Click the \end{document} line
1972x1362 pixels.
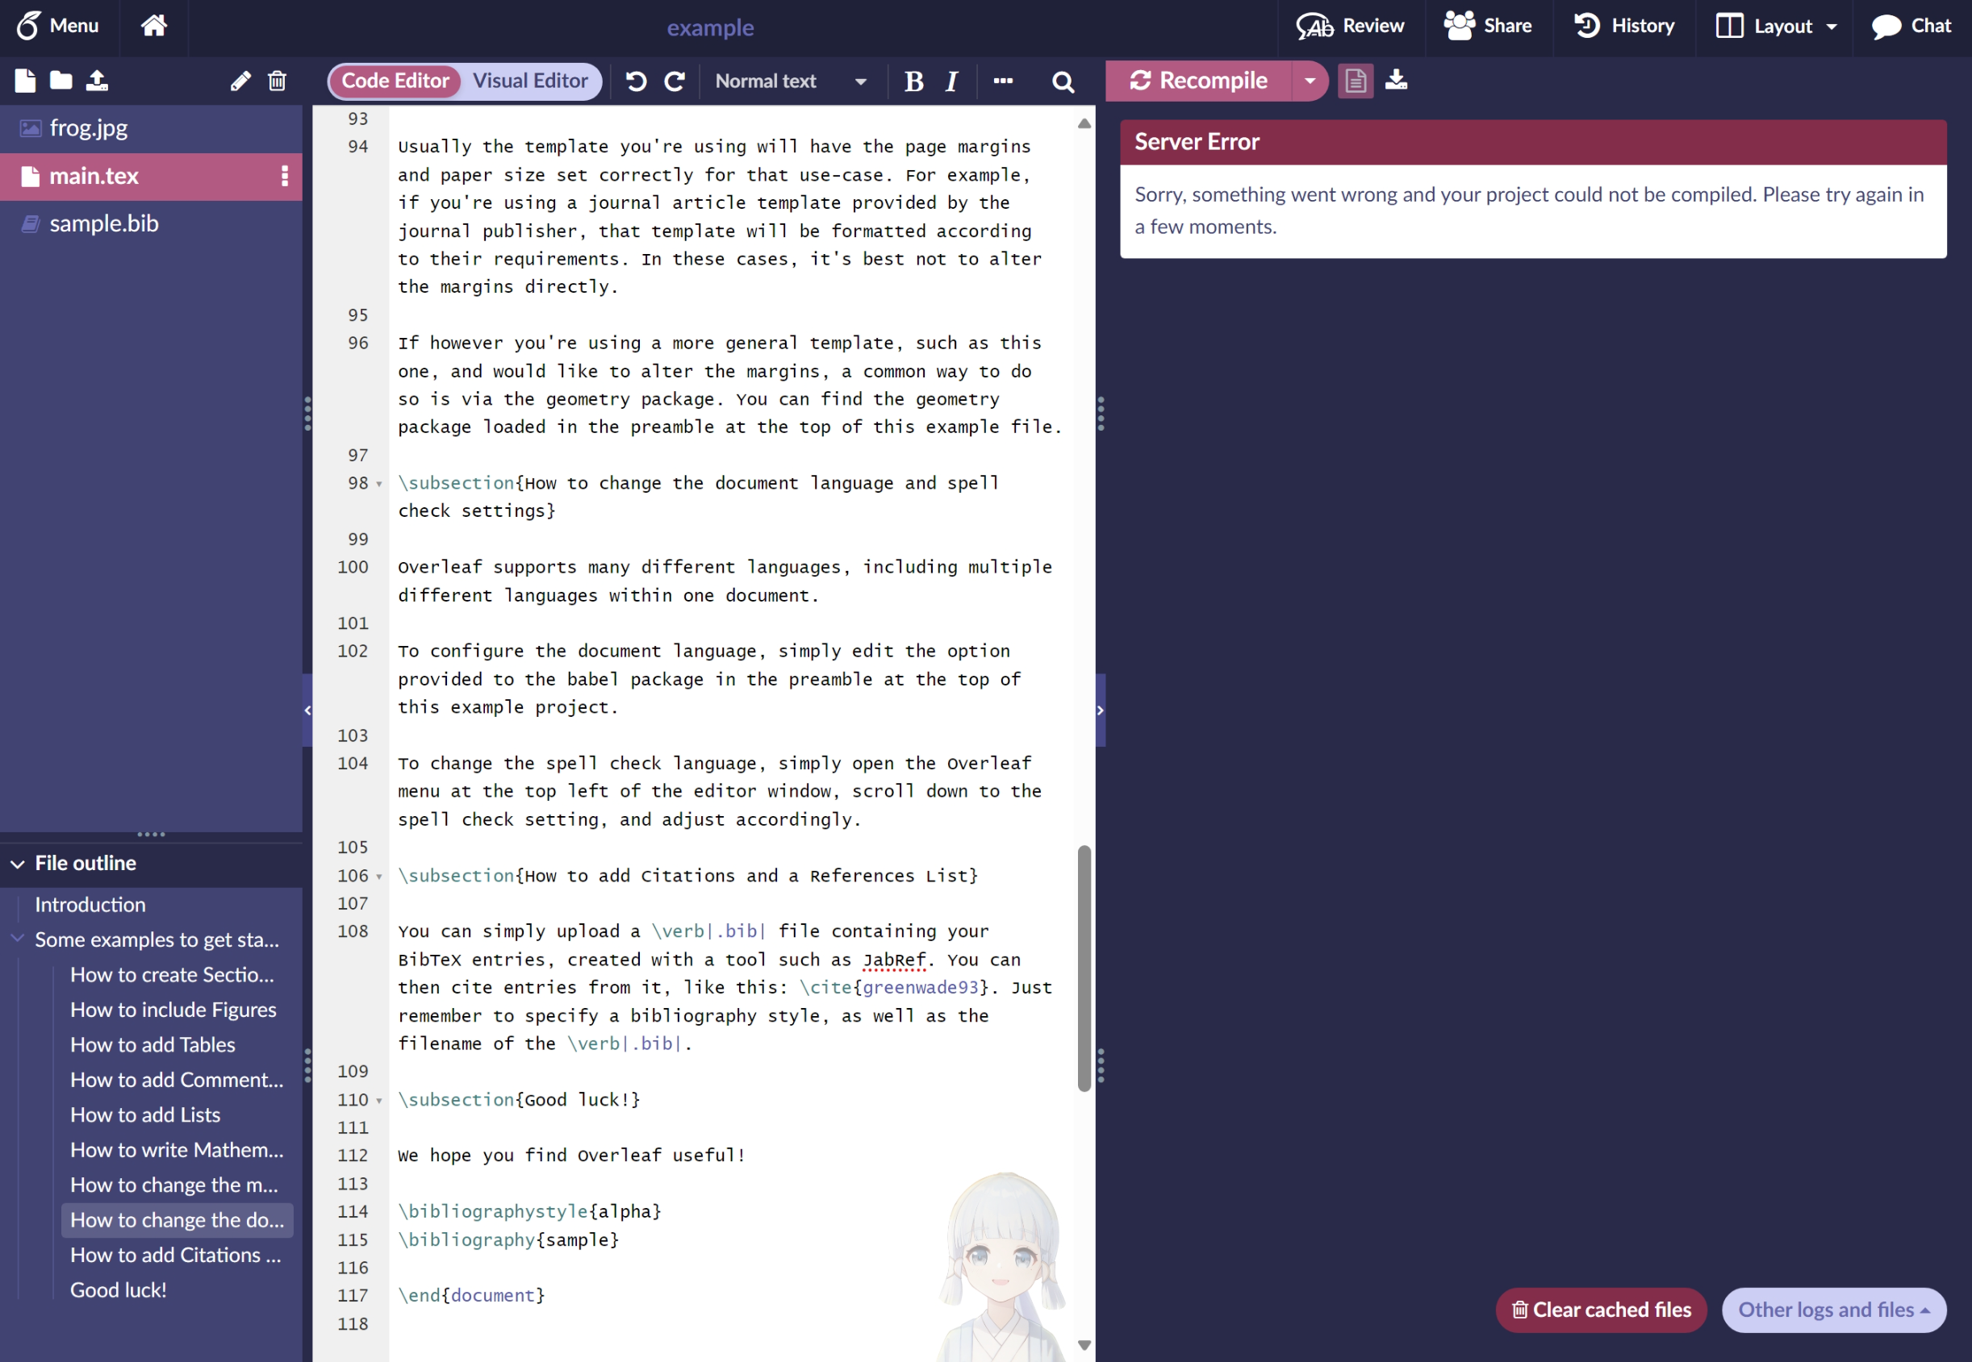click(x=471, y=1295)
